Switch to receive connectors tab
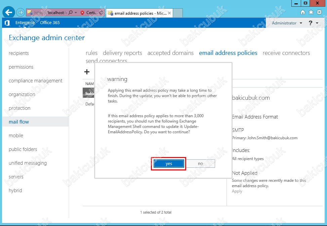This screenshot has height=226, width=327. pos(286,53)
